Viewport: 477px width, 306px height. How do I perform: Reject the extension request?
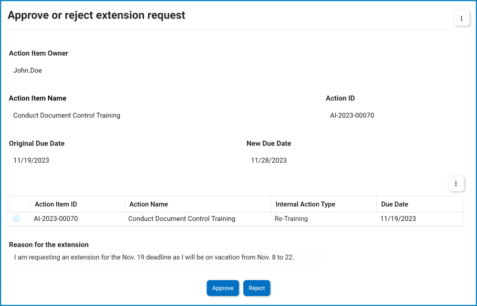(x=257, y=288)
